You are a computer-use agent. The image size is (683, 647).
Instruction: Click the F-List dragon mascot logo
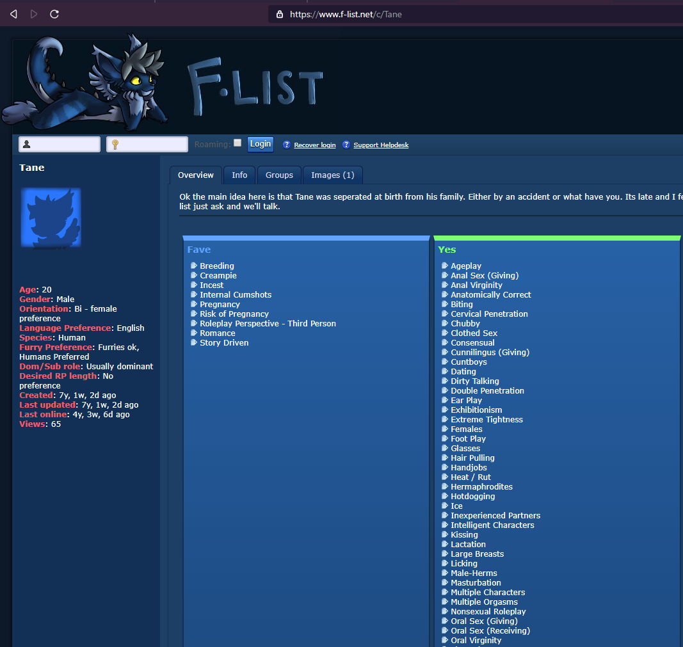point(85,83)
